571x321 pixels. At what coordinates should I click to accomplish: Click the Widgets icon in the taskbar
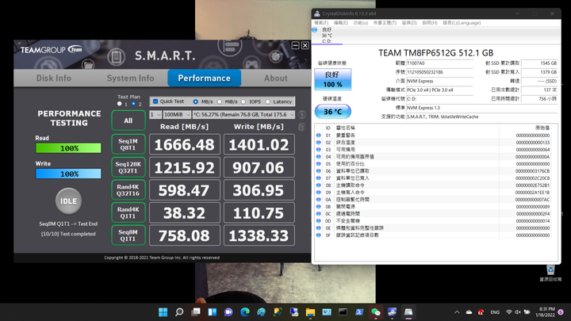point(212,312)
